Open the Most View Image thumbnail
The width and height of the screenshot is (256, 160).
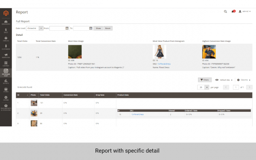(75, 52)
